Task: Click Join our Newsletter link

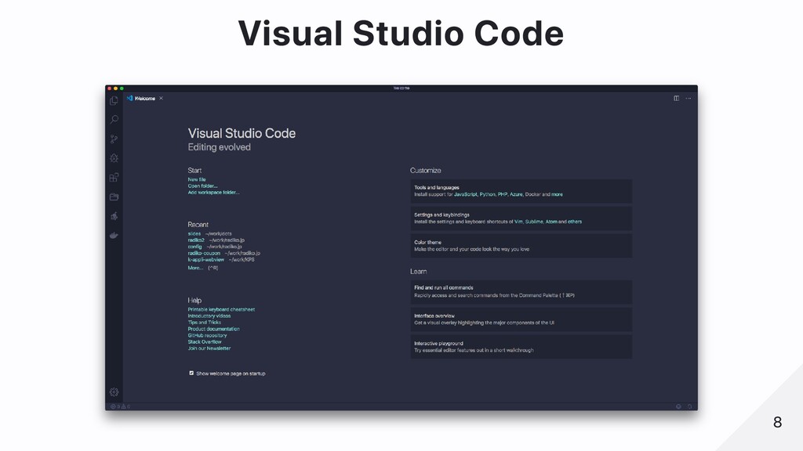Action: [209, 348]
